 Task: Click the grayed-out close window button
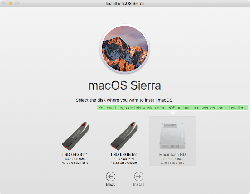click(x=4, y=3)
